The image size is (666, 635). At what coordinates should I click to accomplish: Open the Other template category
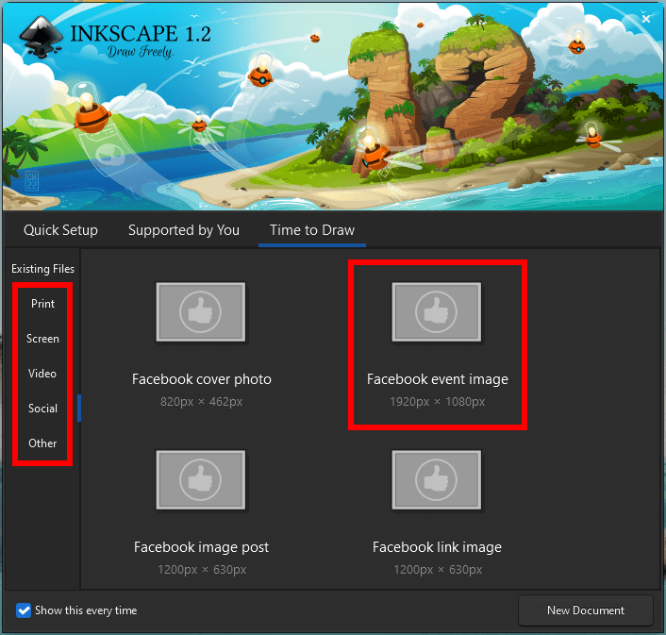(x=42, y=443)
